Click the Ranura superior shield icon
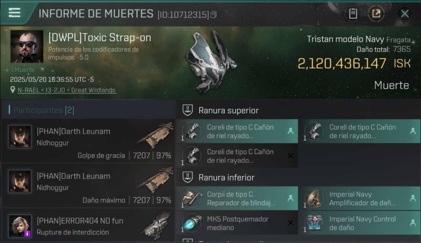The image size is (421, 243). (188, 110)
